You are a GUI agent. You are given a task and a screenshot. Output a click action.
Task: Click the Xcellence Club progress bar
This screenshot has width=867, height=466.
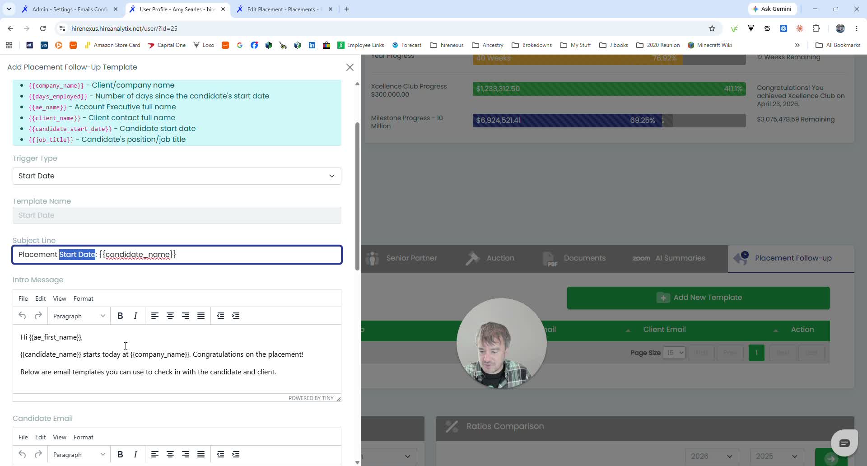609,89
